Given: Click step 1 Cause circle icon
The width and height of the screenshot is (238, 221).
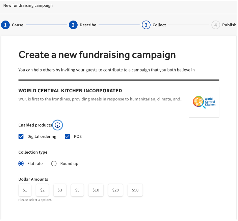Looking at the screenshot, I should click(5, 25).
